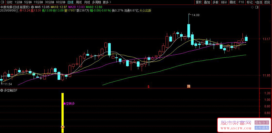Switch to the 5分钟 period tab

coord(28,2)
